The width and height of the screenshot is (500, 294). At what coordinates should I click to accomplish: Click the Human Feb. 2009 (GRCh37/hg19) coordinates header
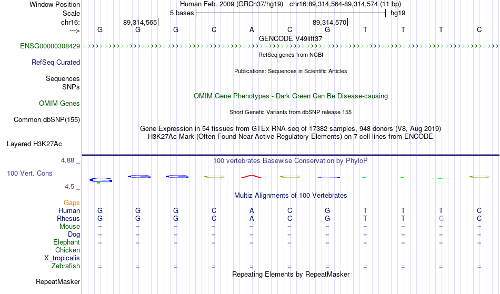point(291,4)
